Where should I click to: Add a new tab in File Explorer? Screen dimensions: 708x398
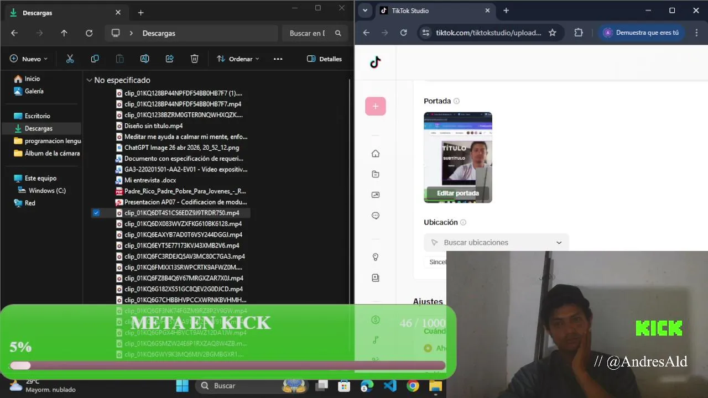coord(140,13)
